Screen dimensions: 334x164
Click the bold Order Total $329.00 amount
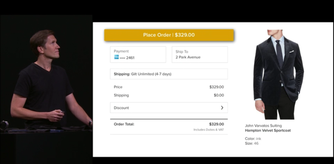pyautogui.click(x=216, y=124)
